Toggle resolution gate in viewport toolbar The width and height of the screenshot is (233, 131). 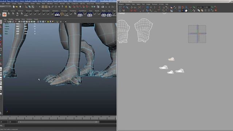pyautogui.click(x=24, y=21)
